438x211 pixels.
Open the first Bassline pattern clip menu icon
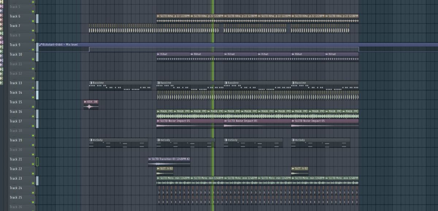tap(91, 83)
